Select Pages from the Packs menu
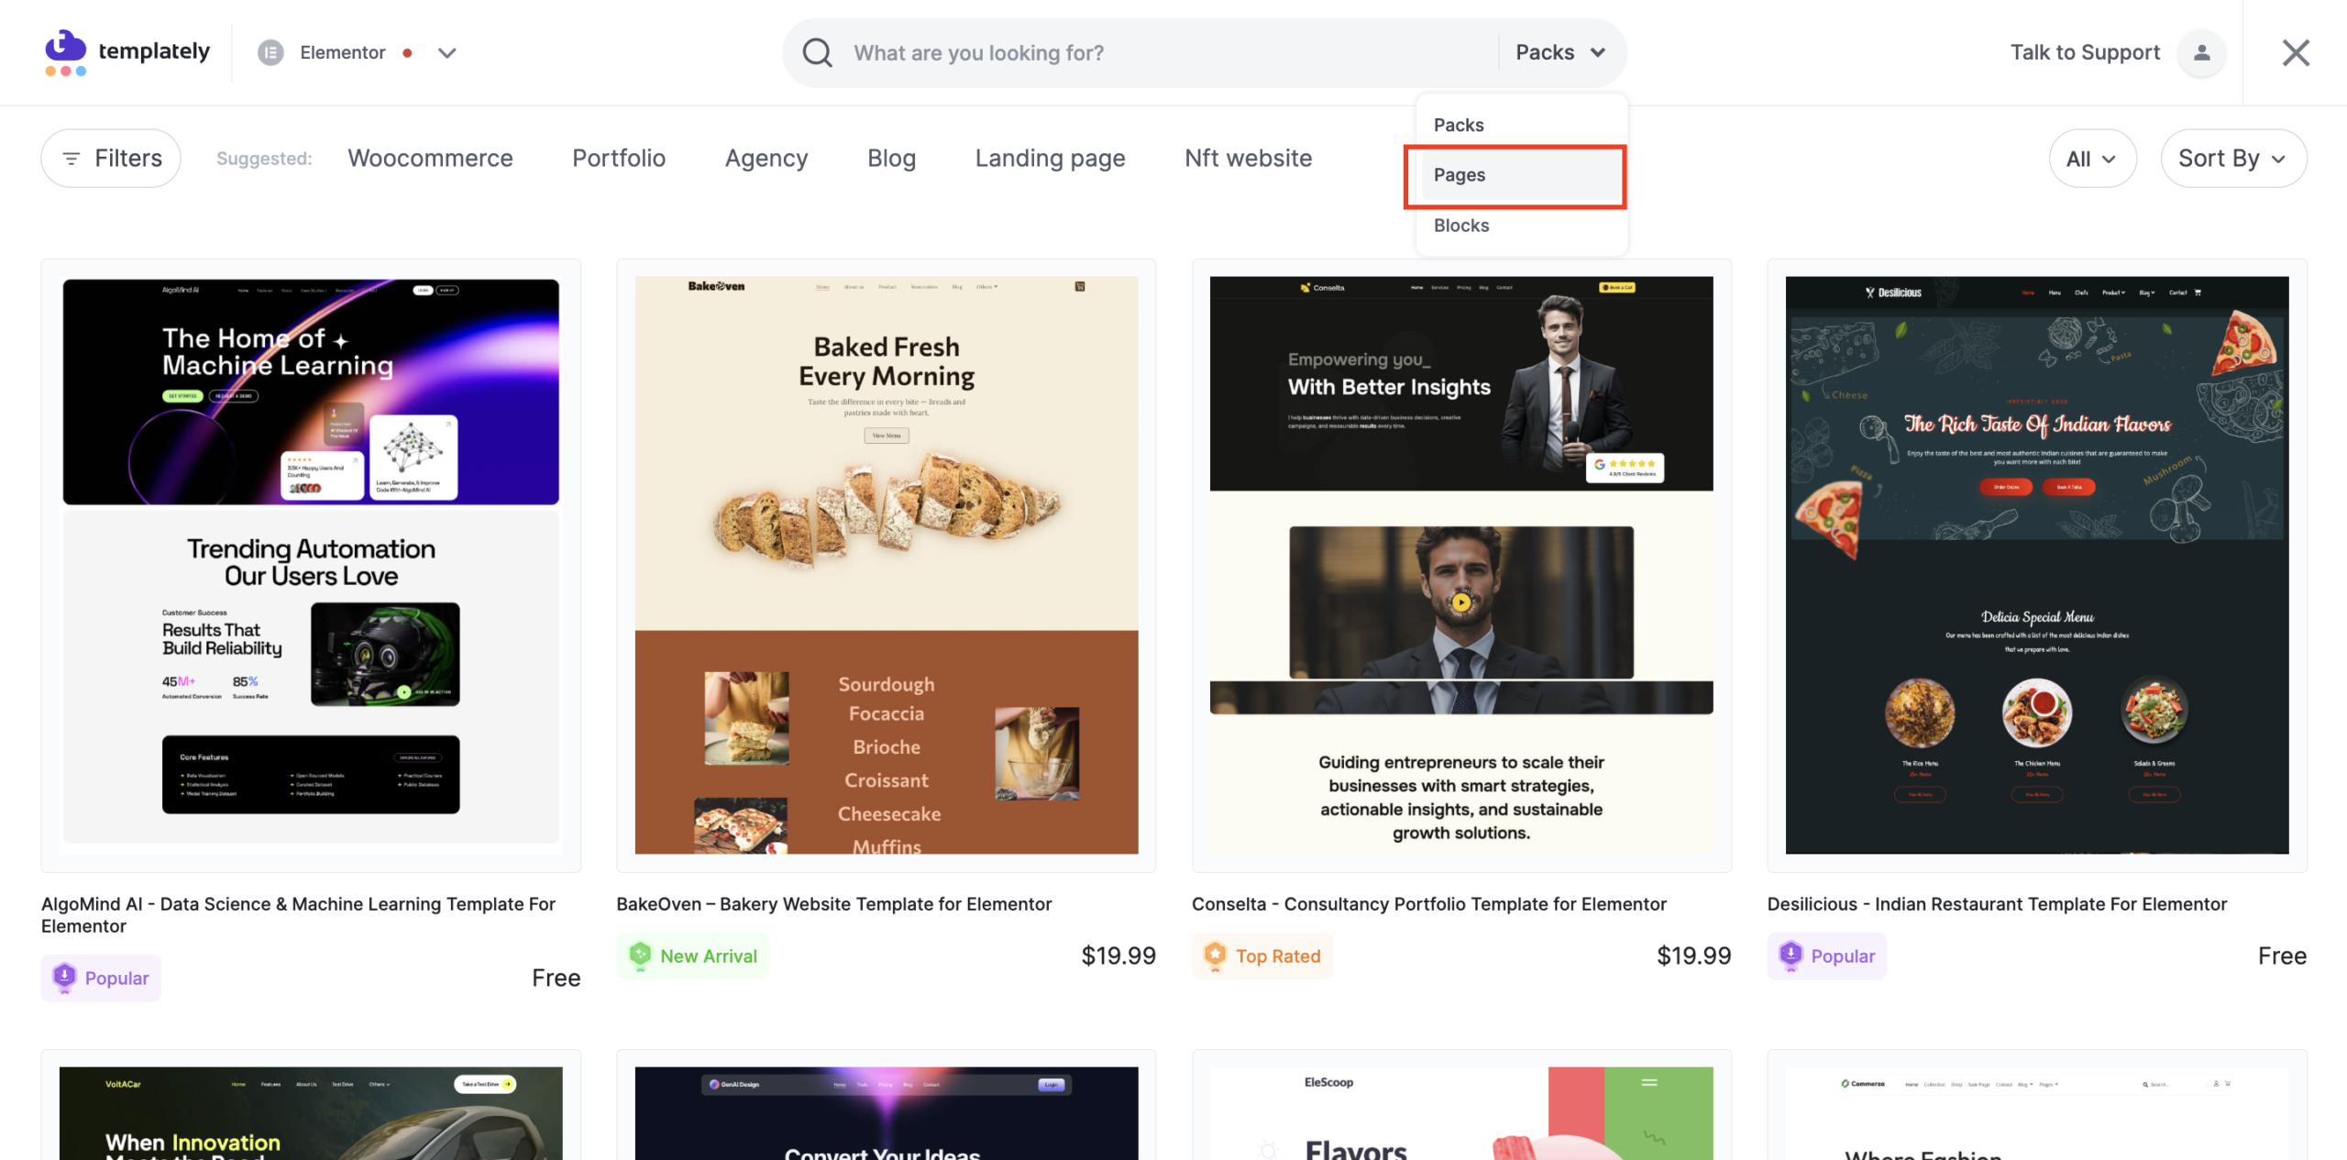 pos(1460,175)
